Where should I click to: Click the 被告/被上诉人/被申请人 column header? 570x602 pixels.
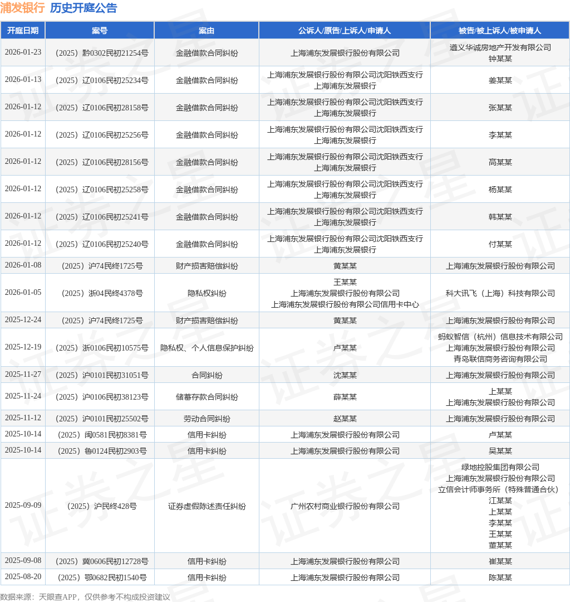tap(500, 31)
